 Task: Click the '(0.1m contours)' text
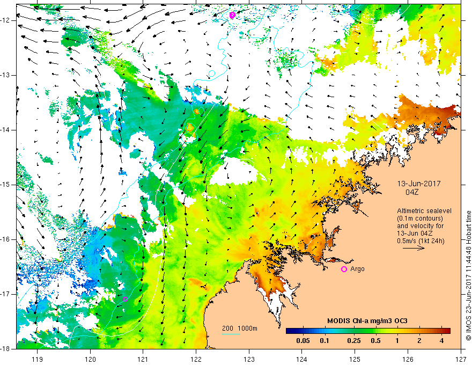click(419, 218)
